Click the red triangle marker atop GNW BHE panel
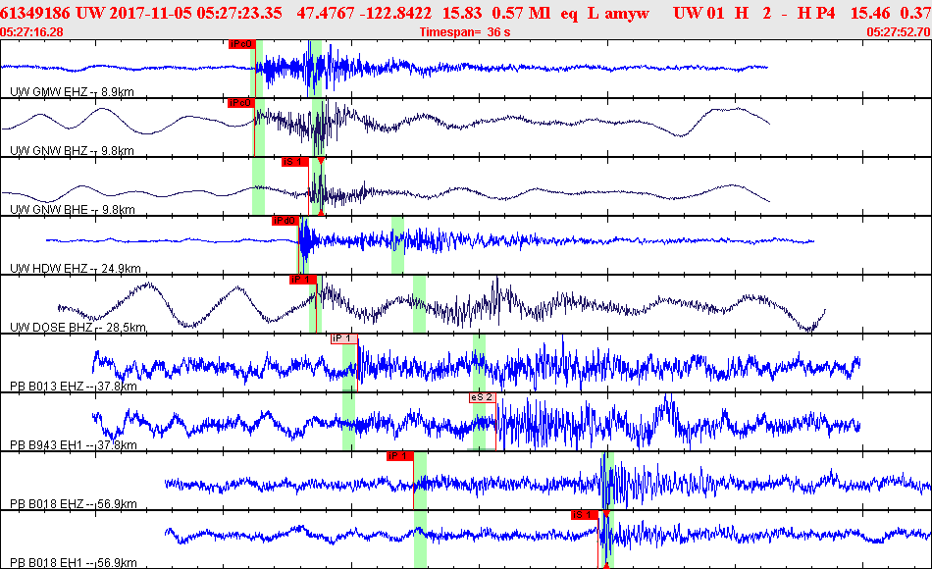The height and width of the screenshot is (569, 932). pyautogui.click(x=321, y=161)
